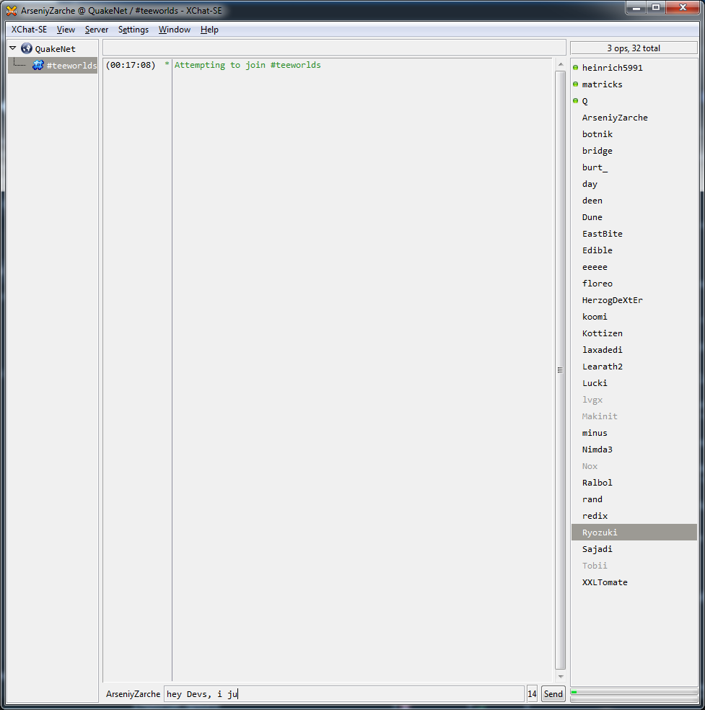
Task: Select user koomi in the list
Action: tap(634, 317)
